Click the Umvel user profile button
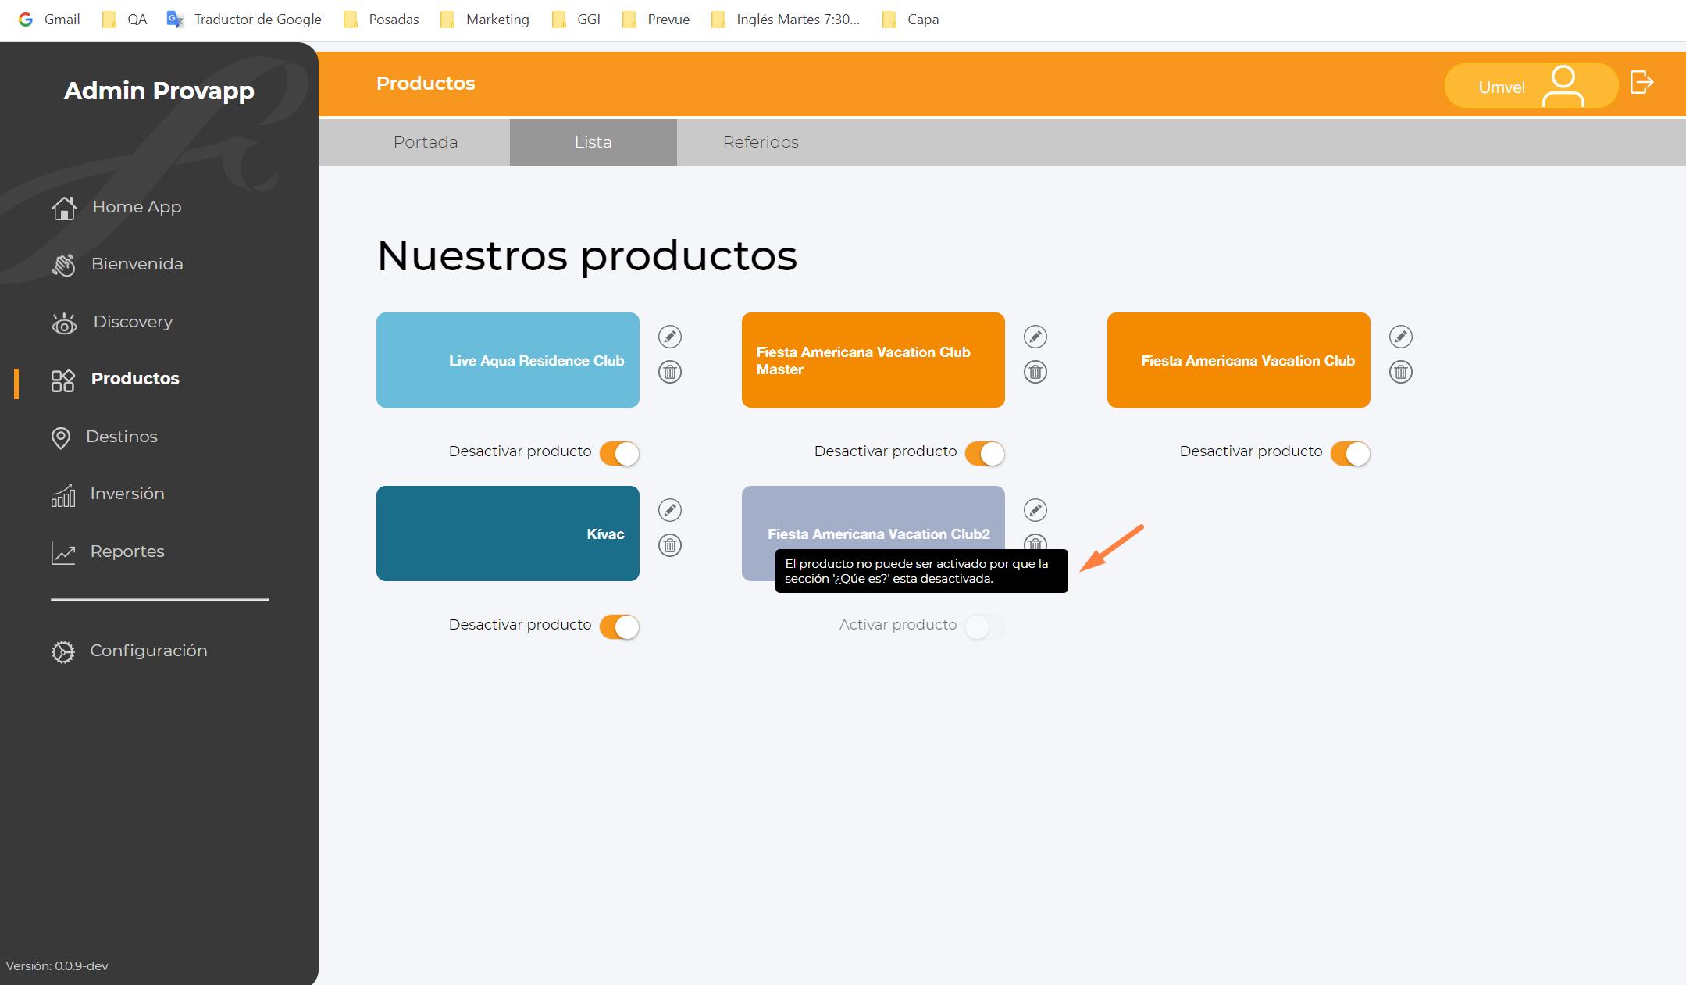The height and width of the screenshot is (985, 1686). pos(1530,86)
